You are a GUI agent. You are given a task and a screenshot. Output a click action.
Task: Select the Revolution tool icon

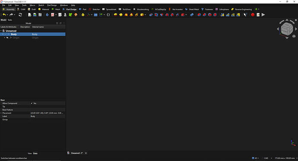[x=120, y=15]
